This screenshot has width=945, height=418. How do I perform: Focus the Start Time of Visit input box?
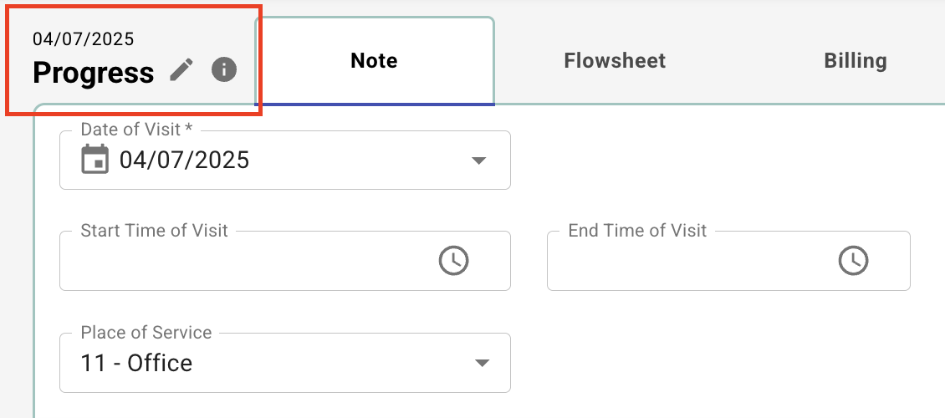click(285, 261)
